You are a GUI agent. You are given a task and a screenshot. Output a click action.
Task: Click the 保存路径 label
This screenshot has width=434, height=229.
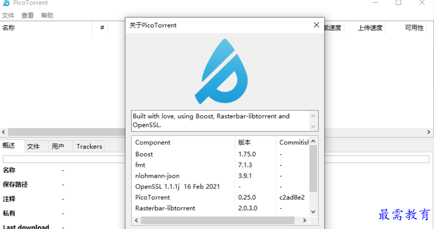(x=15, y=185)
